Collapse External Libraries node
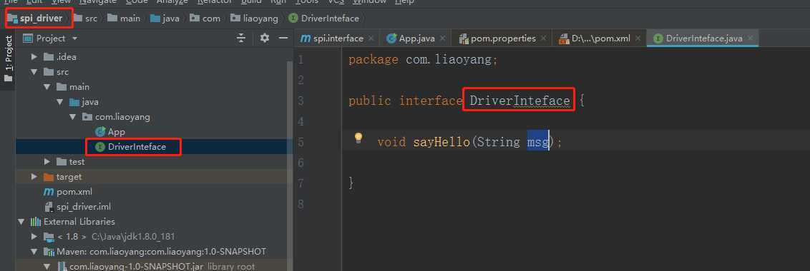The width and height of the screenshot is (810, 271). (21, 222)
